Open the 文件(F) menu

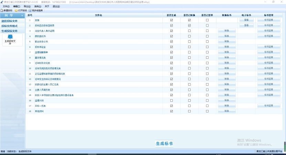tap(6, 7)
